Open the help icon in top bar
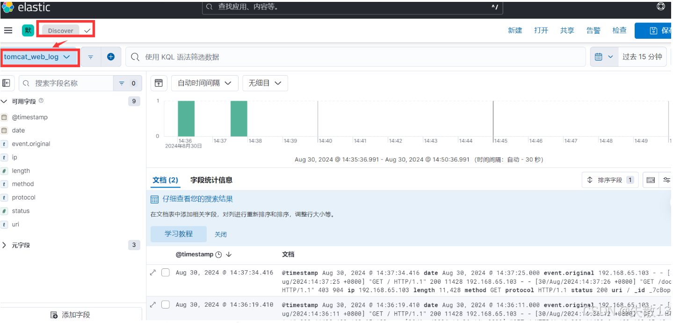This screenshot has width=673, height=323. [x=661, y=7]
